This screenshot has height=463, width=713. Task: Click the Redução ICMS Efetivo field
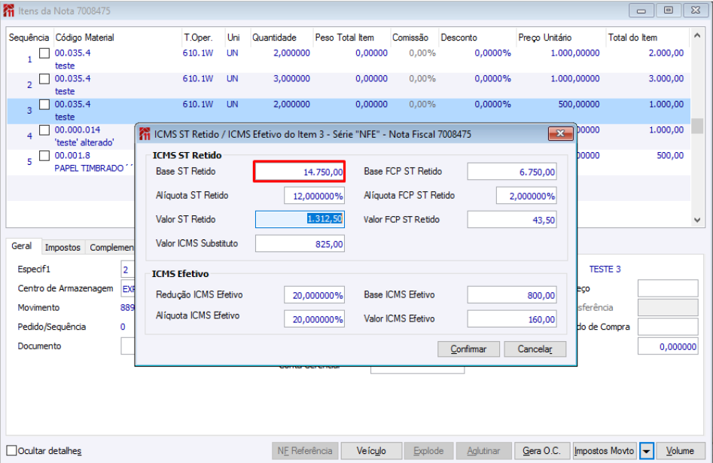click(314, 295)
